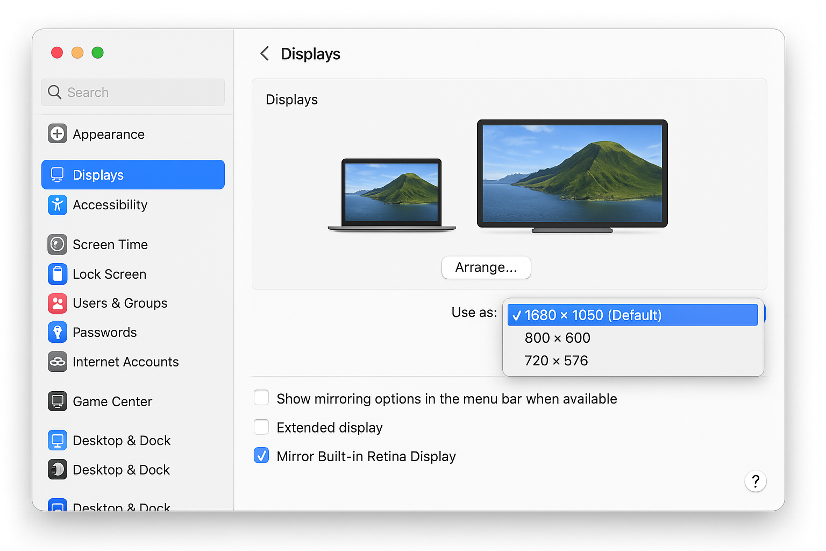The width and height of the screenshot is (826, 551).
Task: Select the 800 × 600 resolution option
Action: (557, 338)
